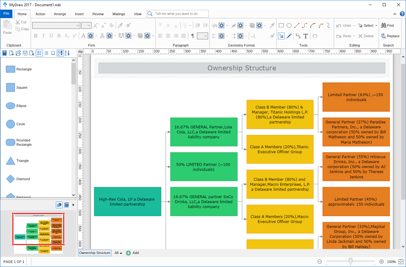
Task: Click the diagram overview thumbnail
Action: [38, 233]
